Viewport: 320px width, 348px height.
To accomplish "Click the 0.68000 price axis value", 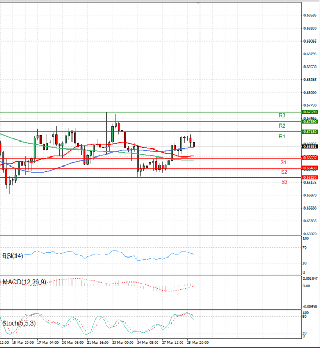I will tap(310, 93).
